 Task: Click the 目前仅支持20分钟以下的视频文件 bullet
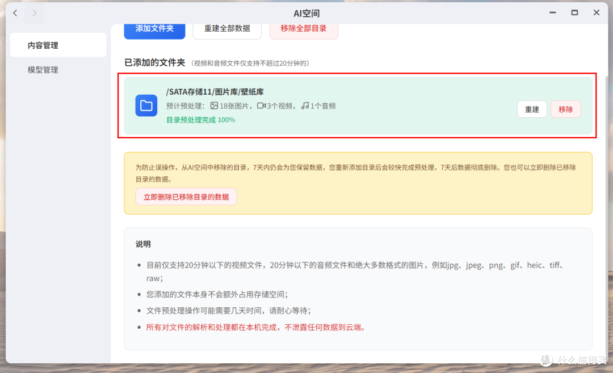pyautogui.click(x=356, y=272)
